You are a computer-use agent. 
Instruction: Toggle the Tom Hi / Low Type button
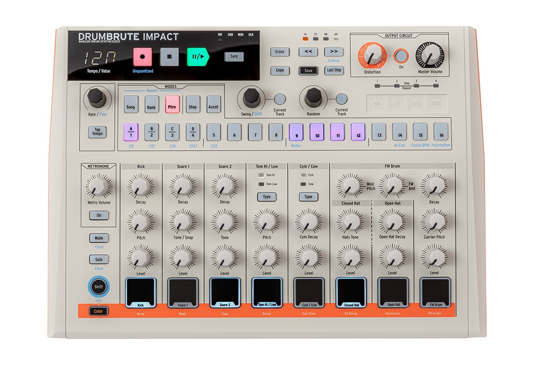(266, 197)
